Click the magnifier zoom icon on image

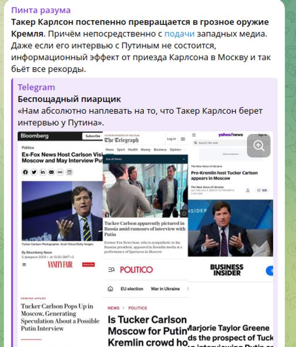259,146
